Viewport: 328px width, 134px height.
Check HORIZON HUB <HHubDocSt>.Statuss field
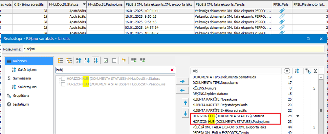coord(63,79)
